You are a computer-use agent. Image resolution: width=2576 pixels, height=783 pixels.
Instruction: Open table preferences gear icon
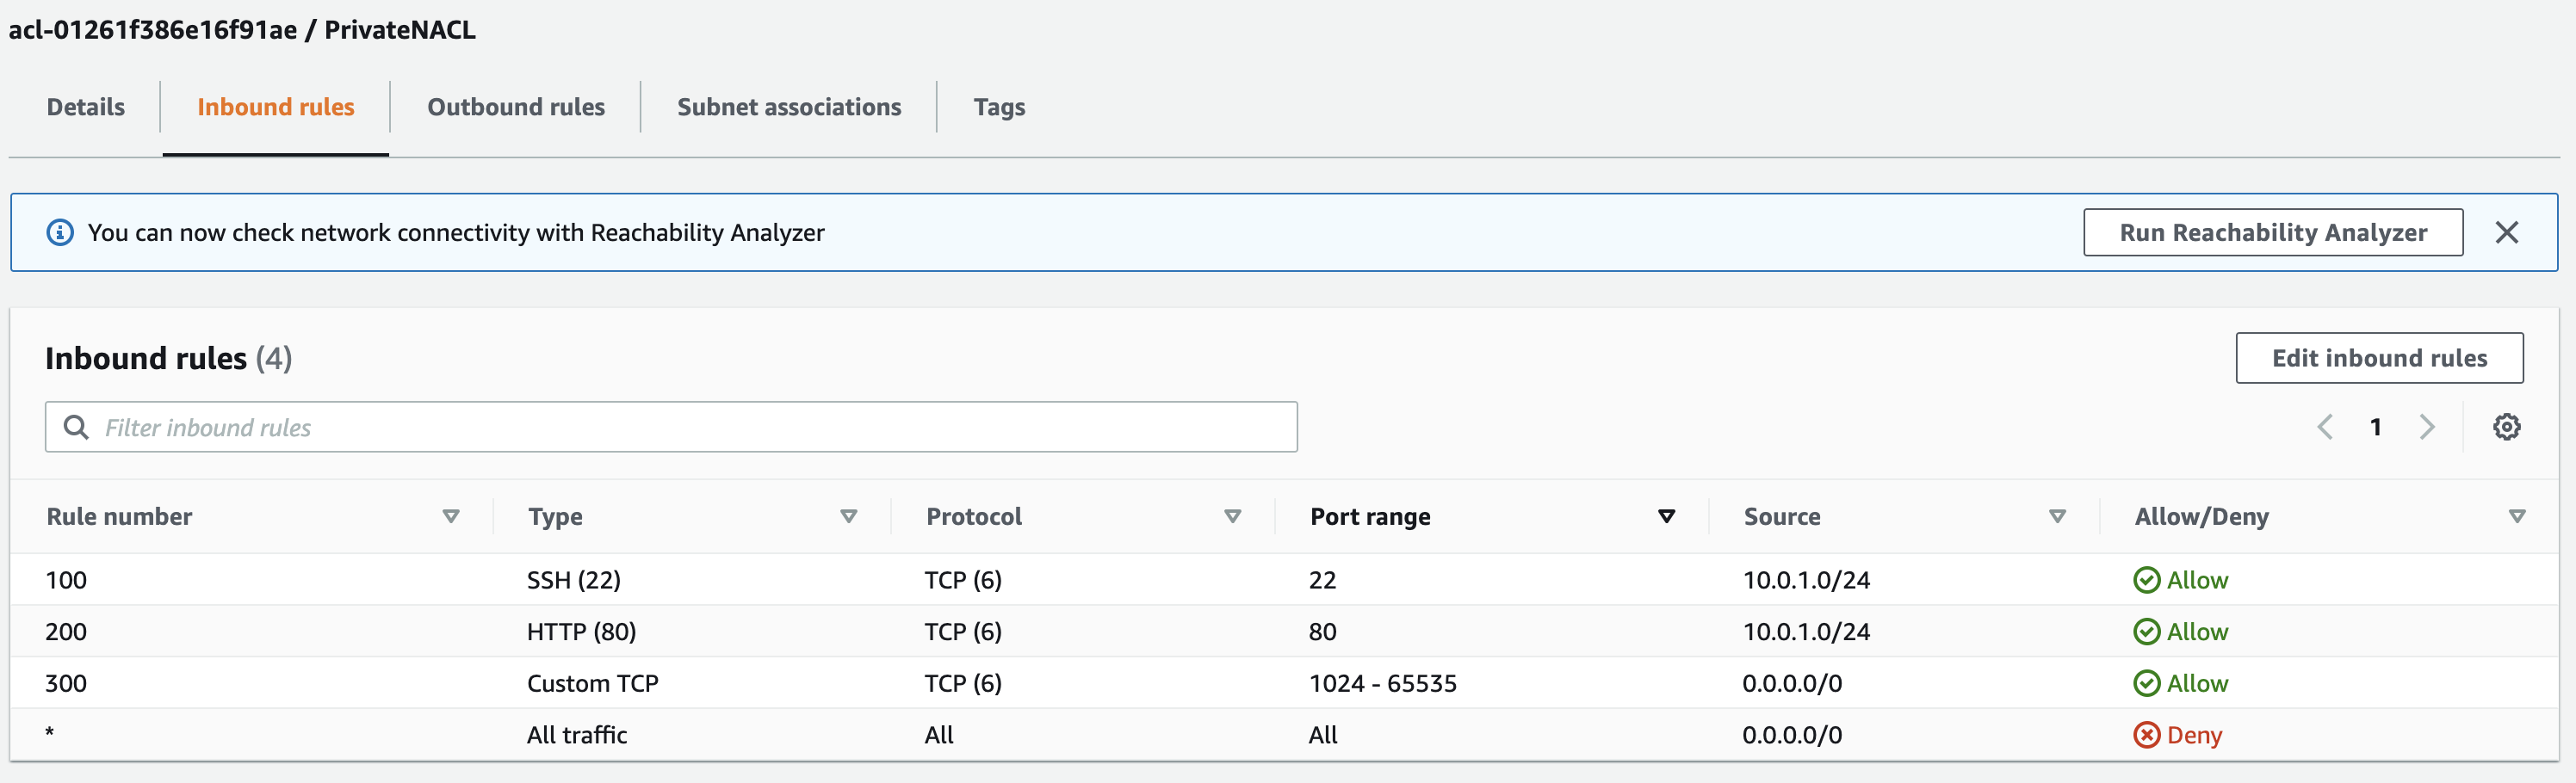2506,427
